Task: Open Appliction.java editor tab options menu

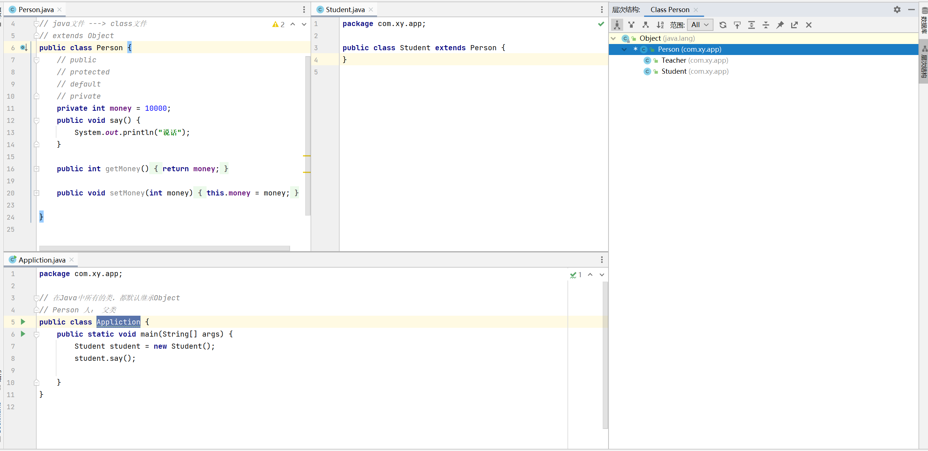Action: pos(602,260)
